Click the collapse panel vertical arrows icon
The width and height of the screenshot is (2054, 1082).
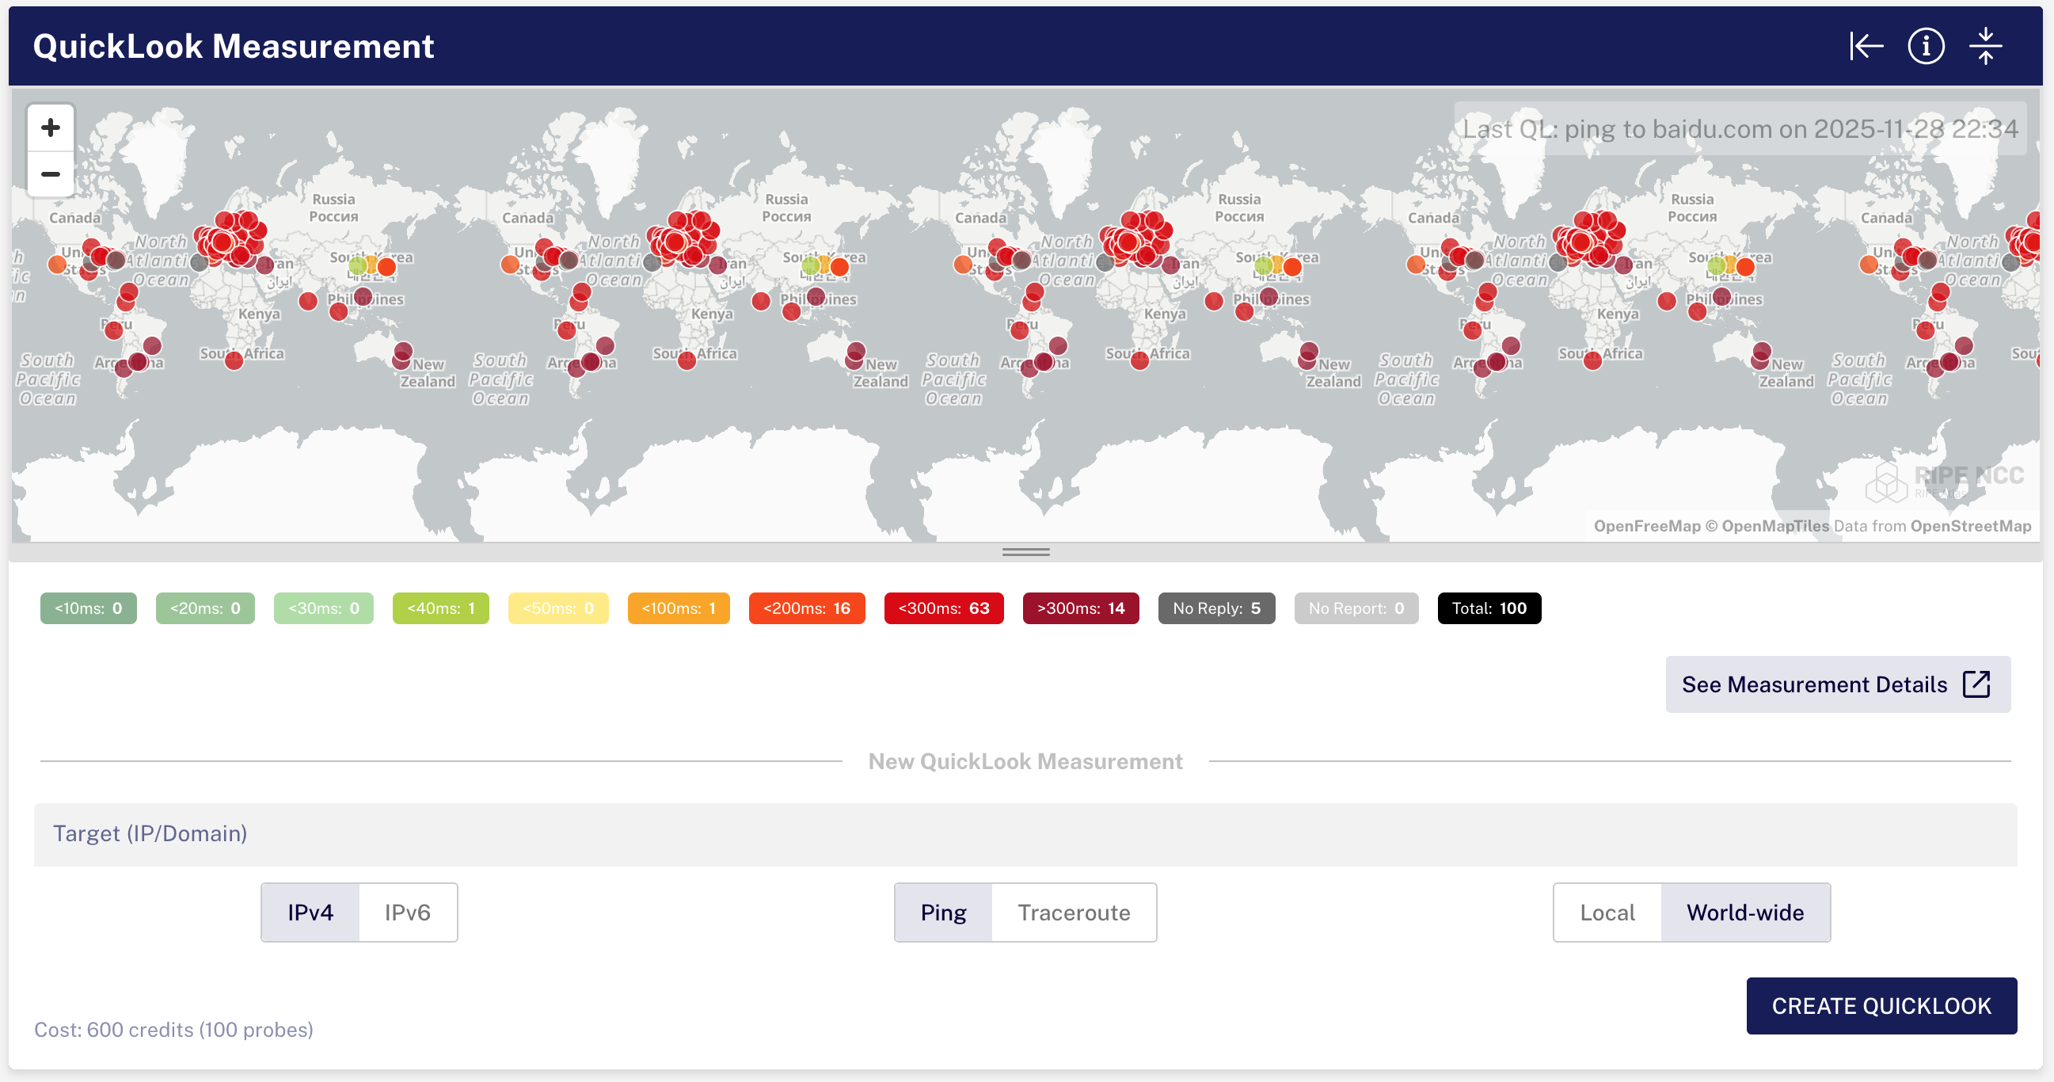tap(1985, 46)
